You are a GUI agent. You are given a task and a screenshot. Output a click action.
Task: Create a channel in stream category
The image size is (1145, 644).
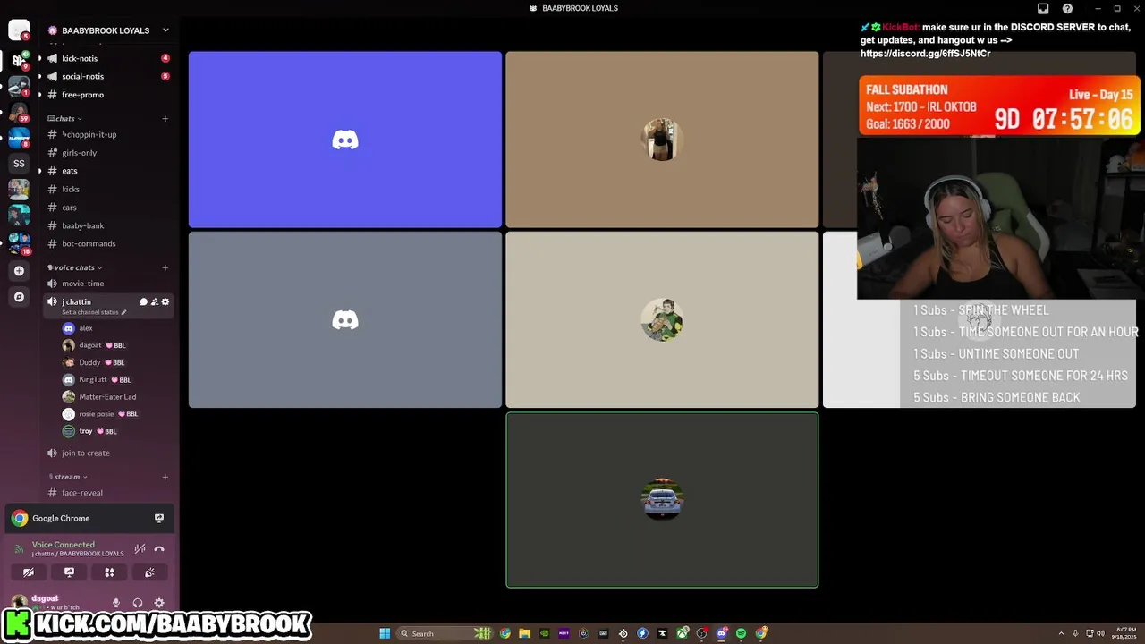pyautogui.click(x=165, y=477)
